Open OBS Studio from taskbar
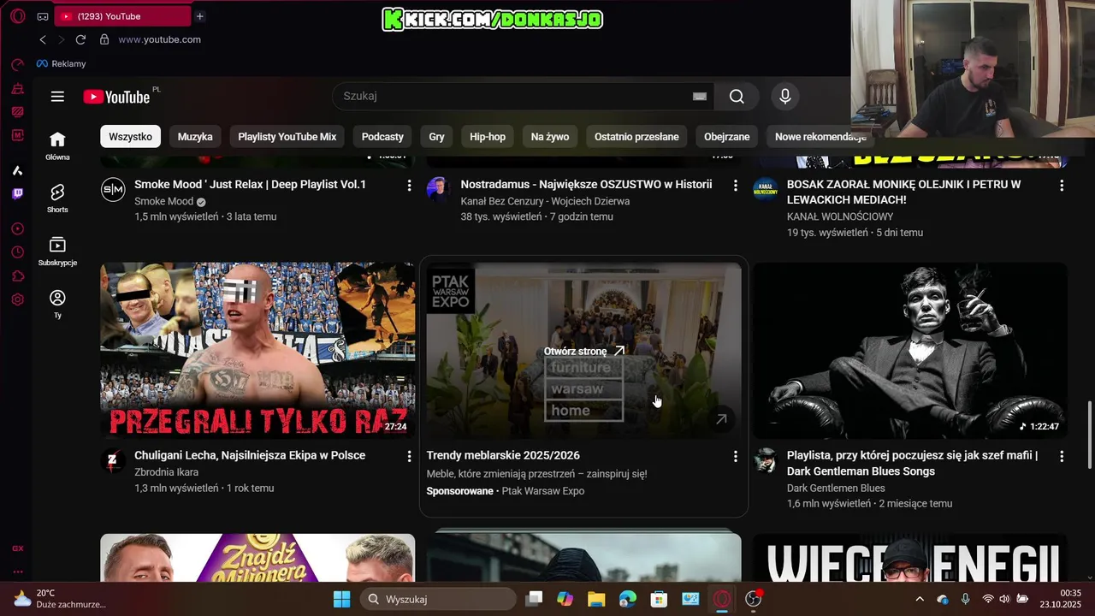The height and width of the screenshot is (616, 1095). point(753,599)
